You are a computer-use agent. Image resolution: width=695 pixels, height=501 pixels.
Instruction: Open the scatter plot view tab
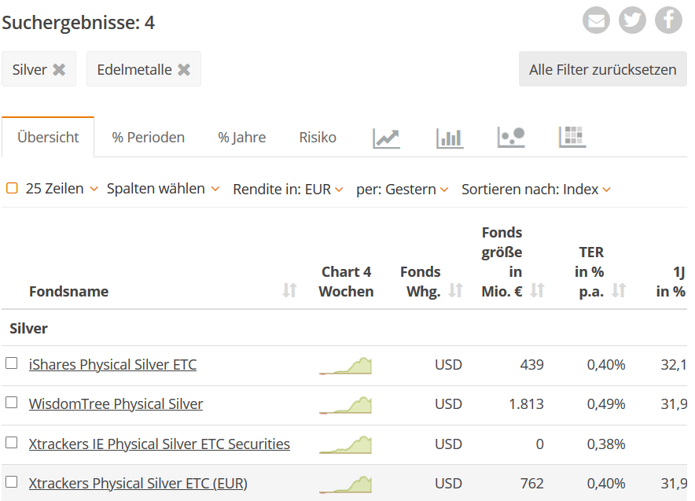pyautogui.click(x=511, y=138)
